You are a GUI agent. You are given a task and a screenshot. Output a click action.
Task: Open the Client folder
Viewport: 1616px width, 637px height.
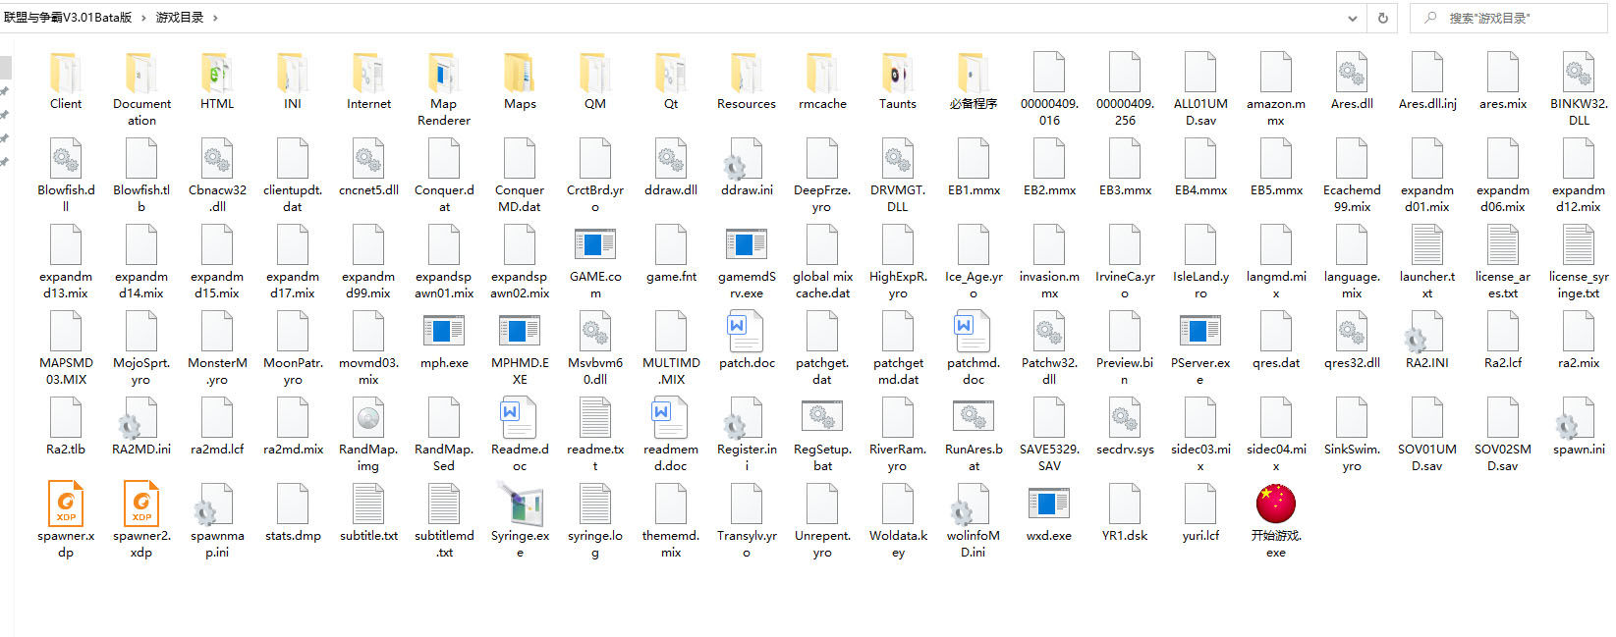coord(66,73)
